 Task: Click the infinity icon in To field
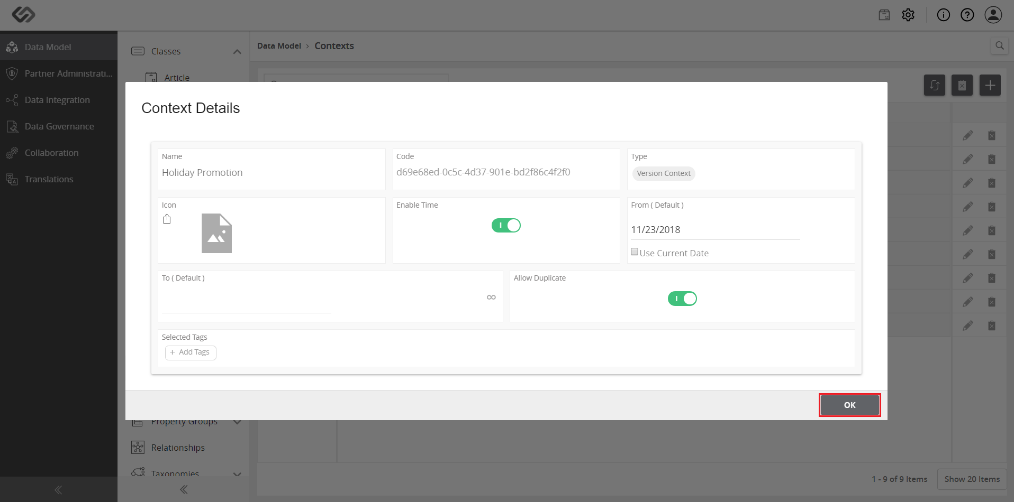pos(491,297)
